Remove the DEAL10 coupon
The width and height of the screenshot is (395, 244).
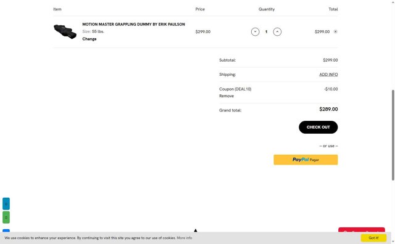pyautogui.click(x=227, y=96)
